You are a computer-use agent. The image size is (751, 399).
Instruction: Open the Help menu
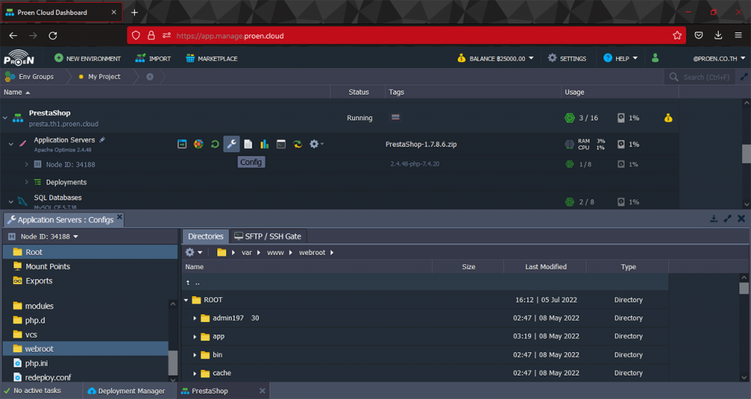[620, 59]
